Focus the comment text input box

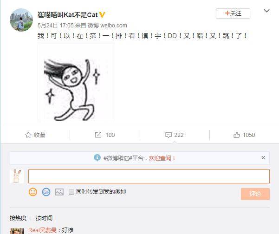pyautogui.click(x=149, y=176)
